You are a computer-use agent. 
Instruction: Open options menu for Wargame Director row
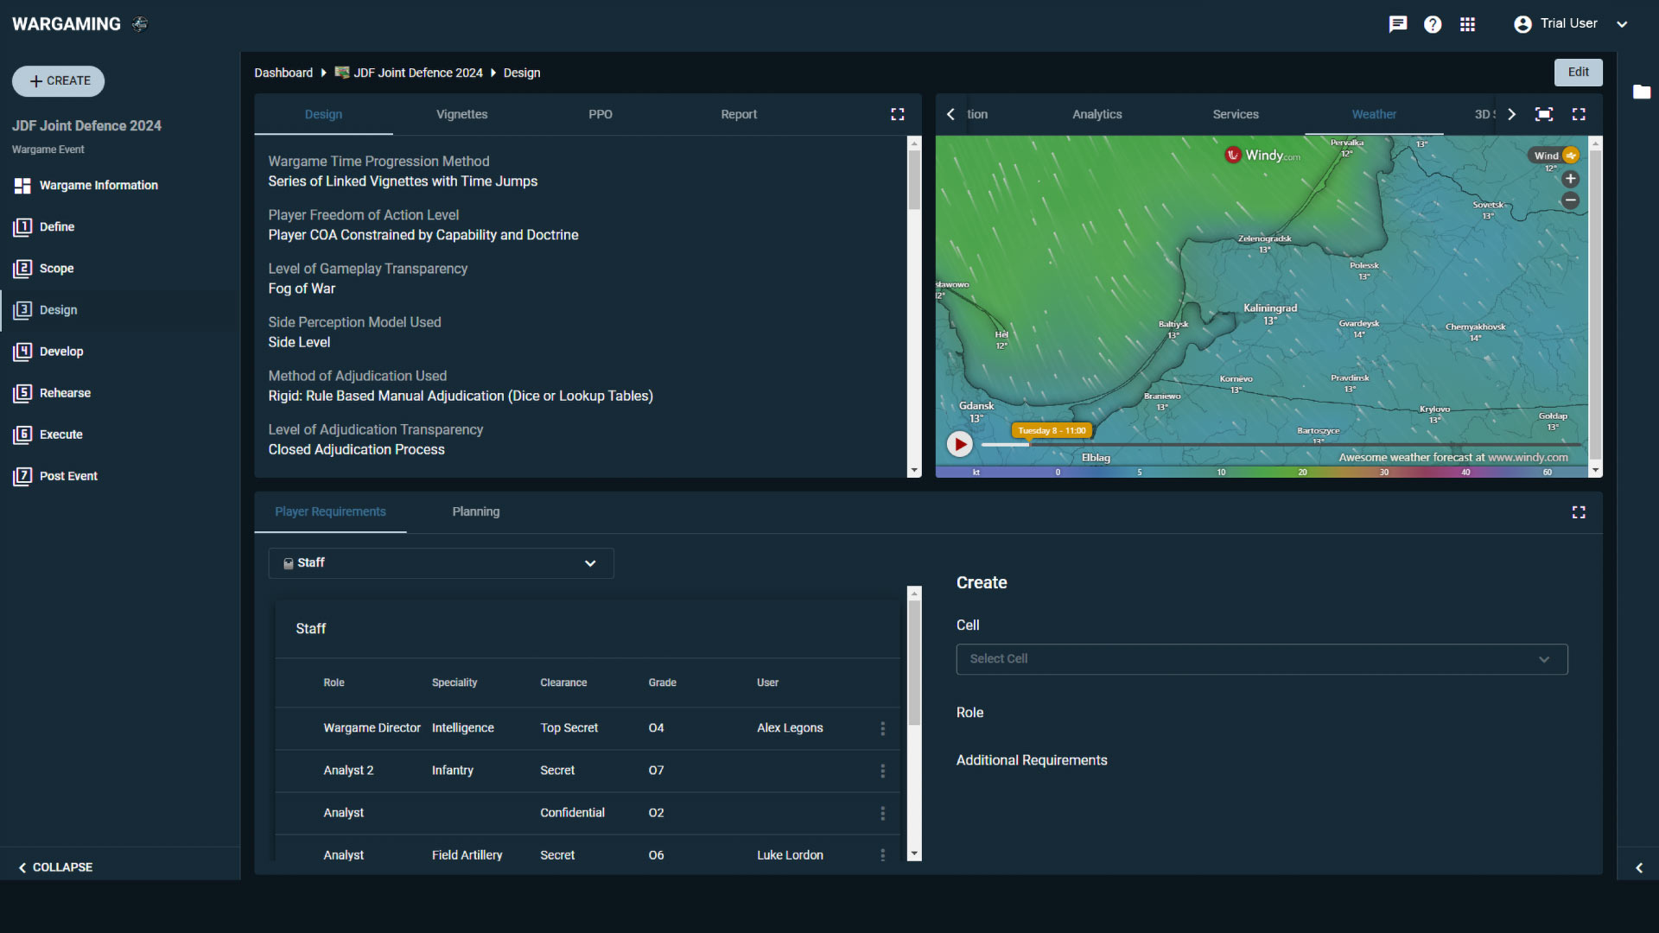click(x=882, y=728)
